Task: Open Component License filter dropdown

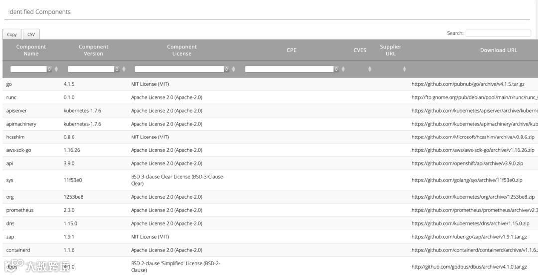Action: (x=182, y=69)
